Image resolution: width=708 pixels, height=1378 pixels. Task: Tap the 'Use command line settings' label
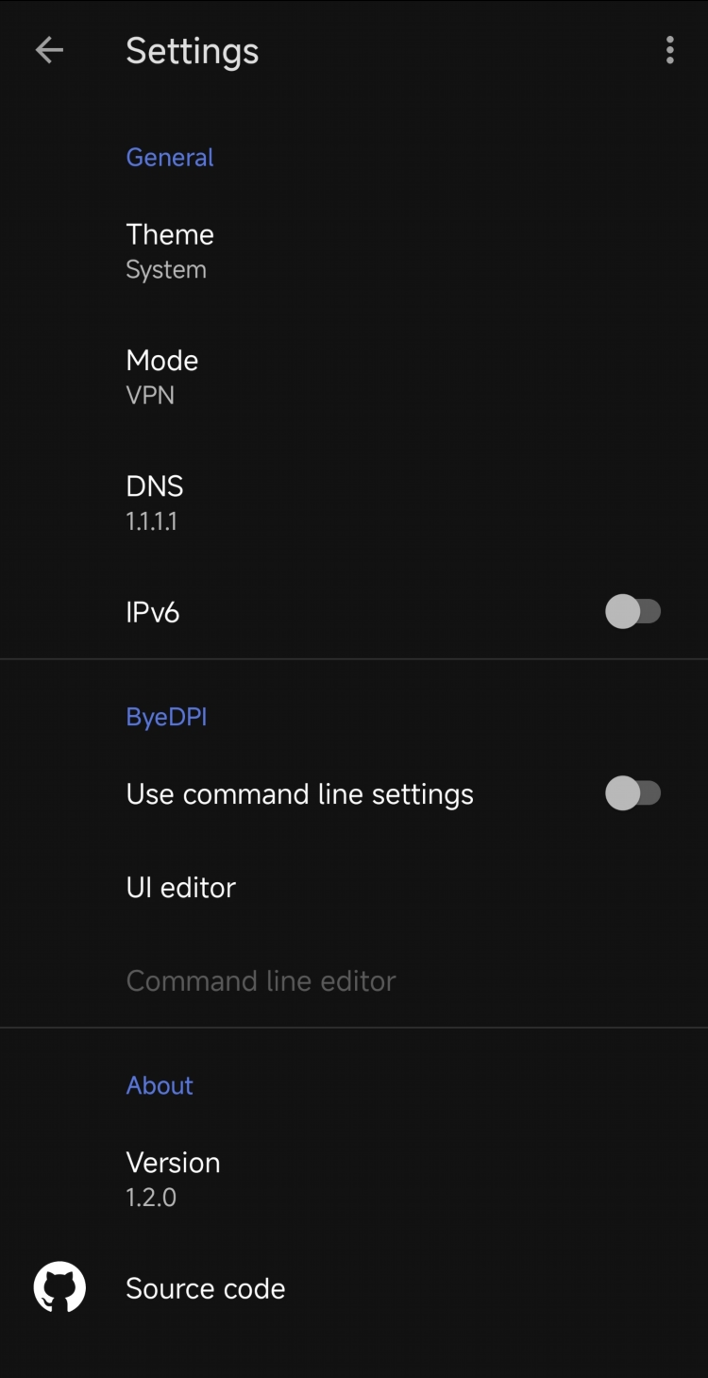[300, 794]
